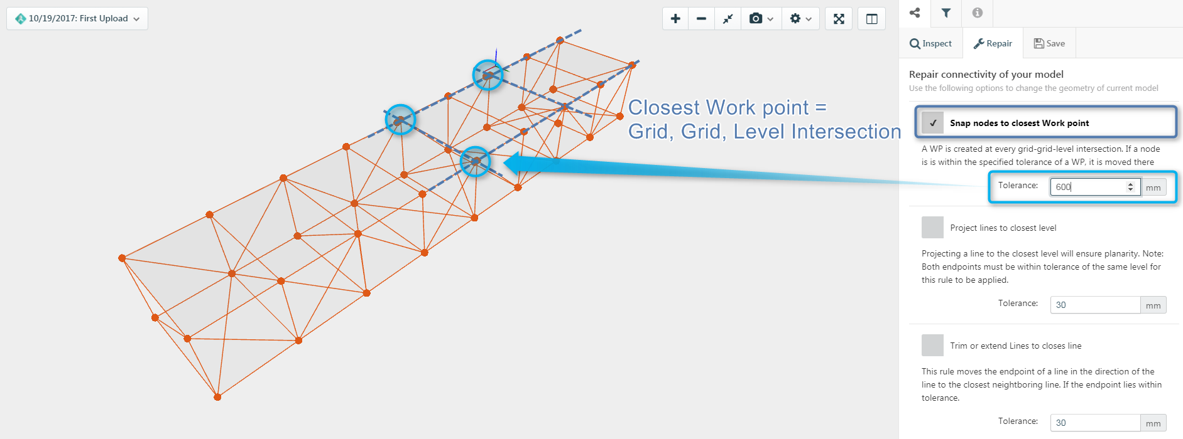The width and height of the screenshot is (1183, 439).
Task: Click the fit-to-view inward arrows icon
Action: pyautogui.click(x=728, y=19)
